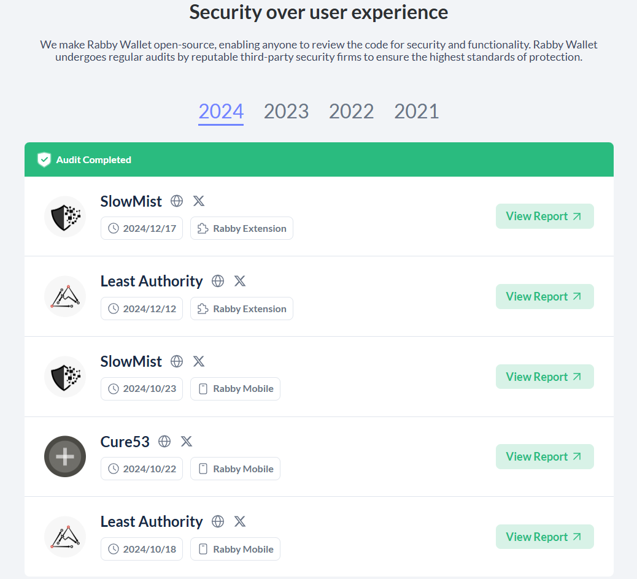Open Cure53 X profile icon
The image size is (637, 579).
click(187, 442)
